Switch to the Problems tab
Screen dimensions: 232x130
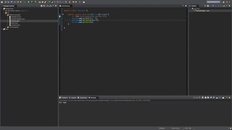point(63,98)
